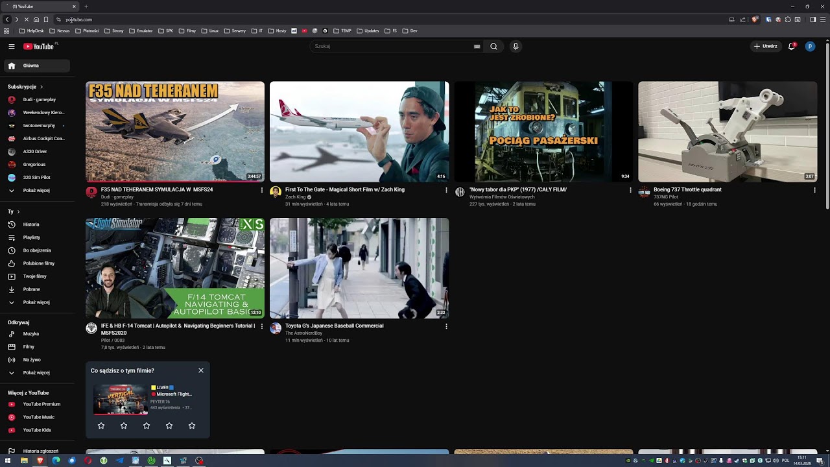
Task: Go back with the browser back arrow
Action: point(7,19)
